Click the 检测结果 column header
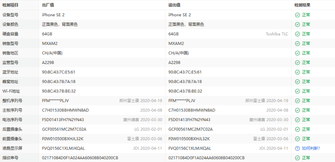The image size is (335, 162). tap(302, 5)
